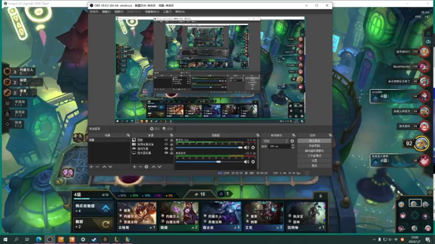Open the microphone/Aux channel settings gear
This screenshot has height=244, width=435.
[x=253, y=147]
